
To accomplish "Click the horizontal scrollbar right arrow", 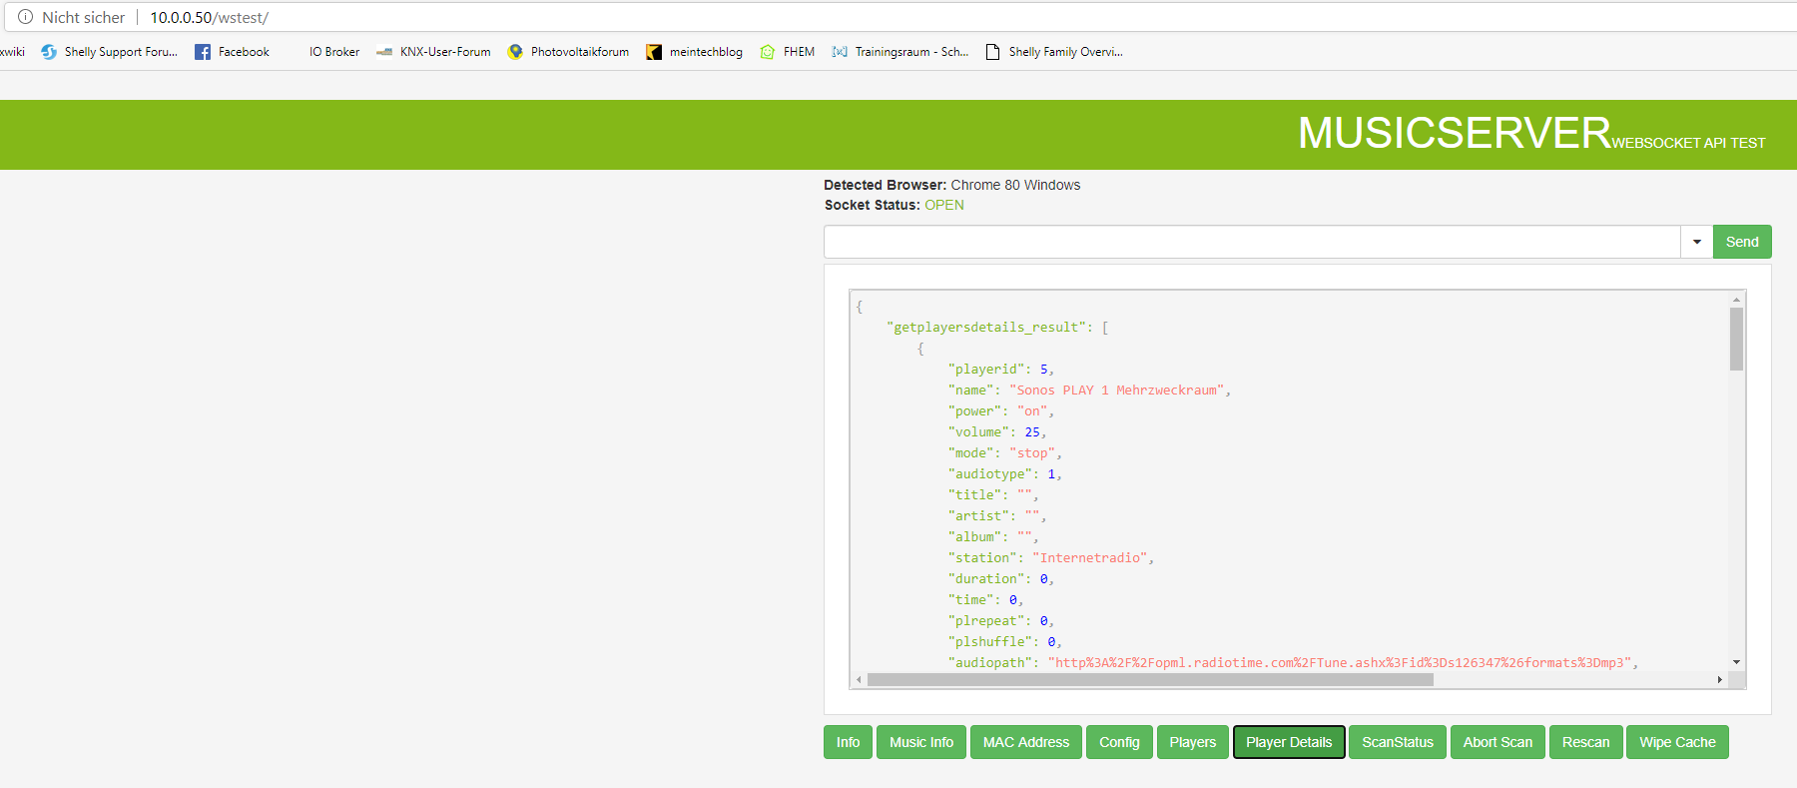I will 1719,680.
